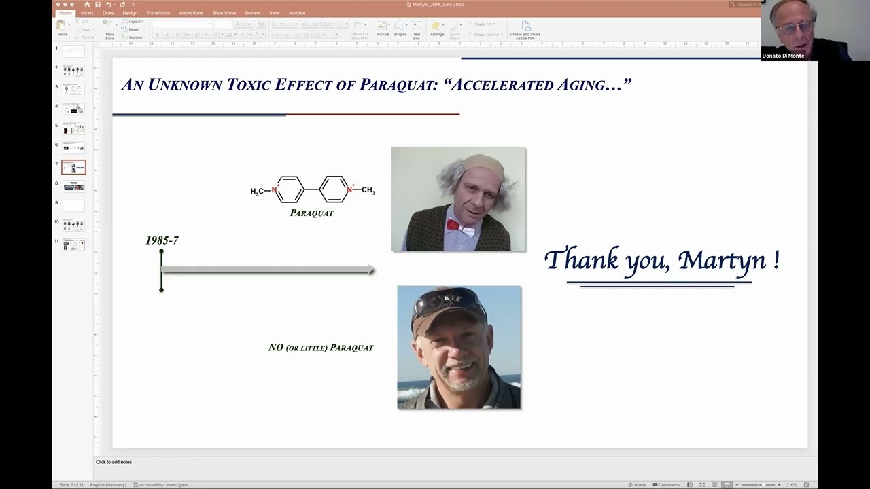This screenshot has height=489, width=870.
Task: Open the Section dropdown
Action: 134,37
